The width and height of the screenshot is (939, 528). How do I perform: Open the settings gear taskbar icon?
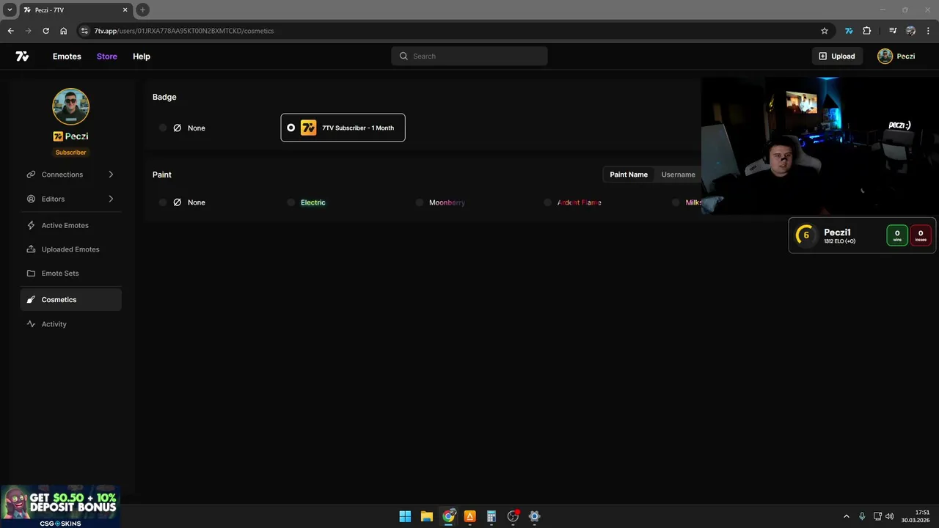tap(534, 516)
